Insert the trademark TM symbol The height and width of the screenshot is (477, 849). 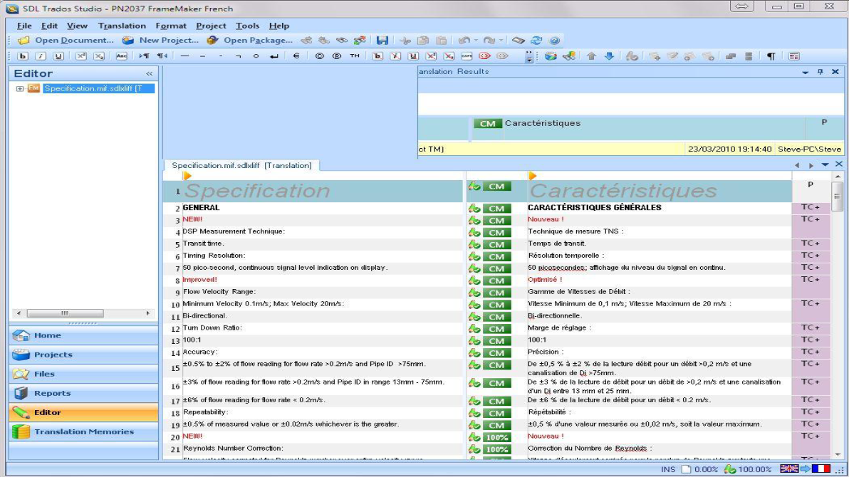click(354, 56)
